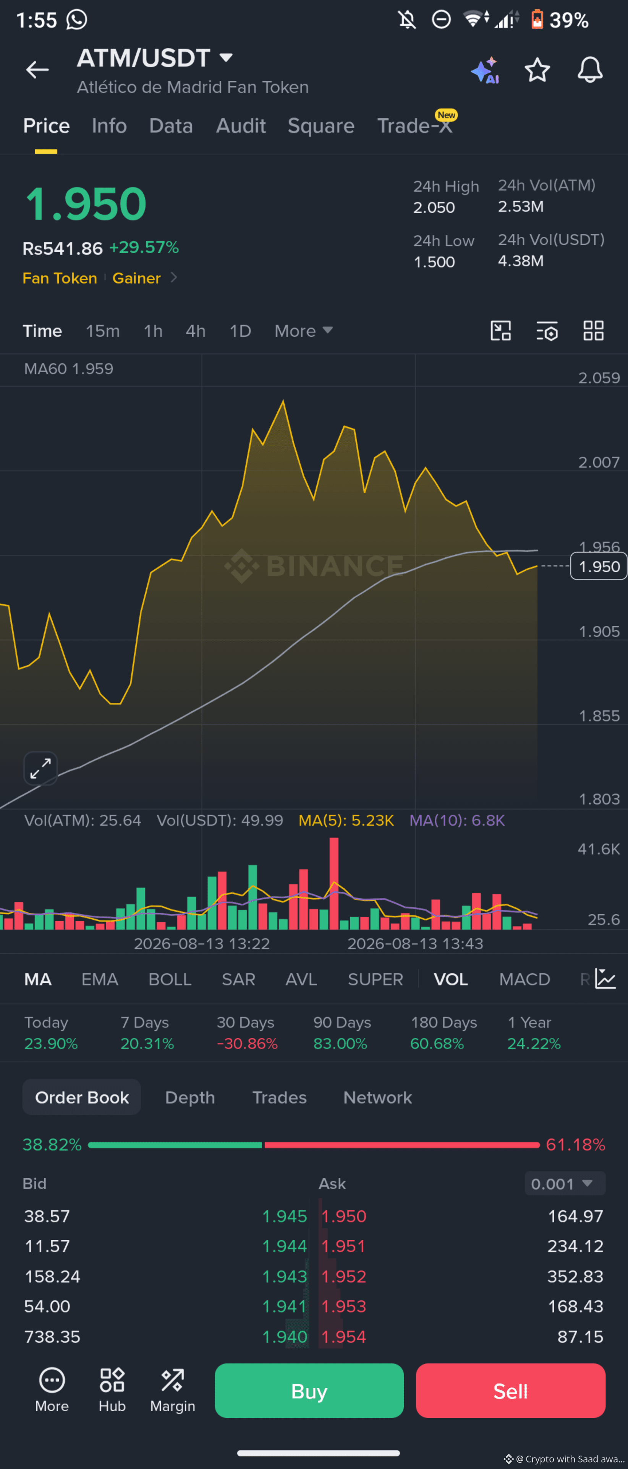Tap the green Buy button
Image resolution: width=628 pixels, height=1469 pixels.
click(309, 1390)
